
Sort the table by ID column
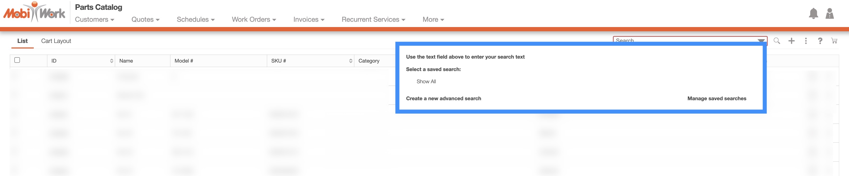(111, 61)
